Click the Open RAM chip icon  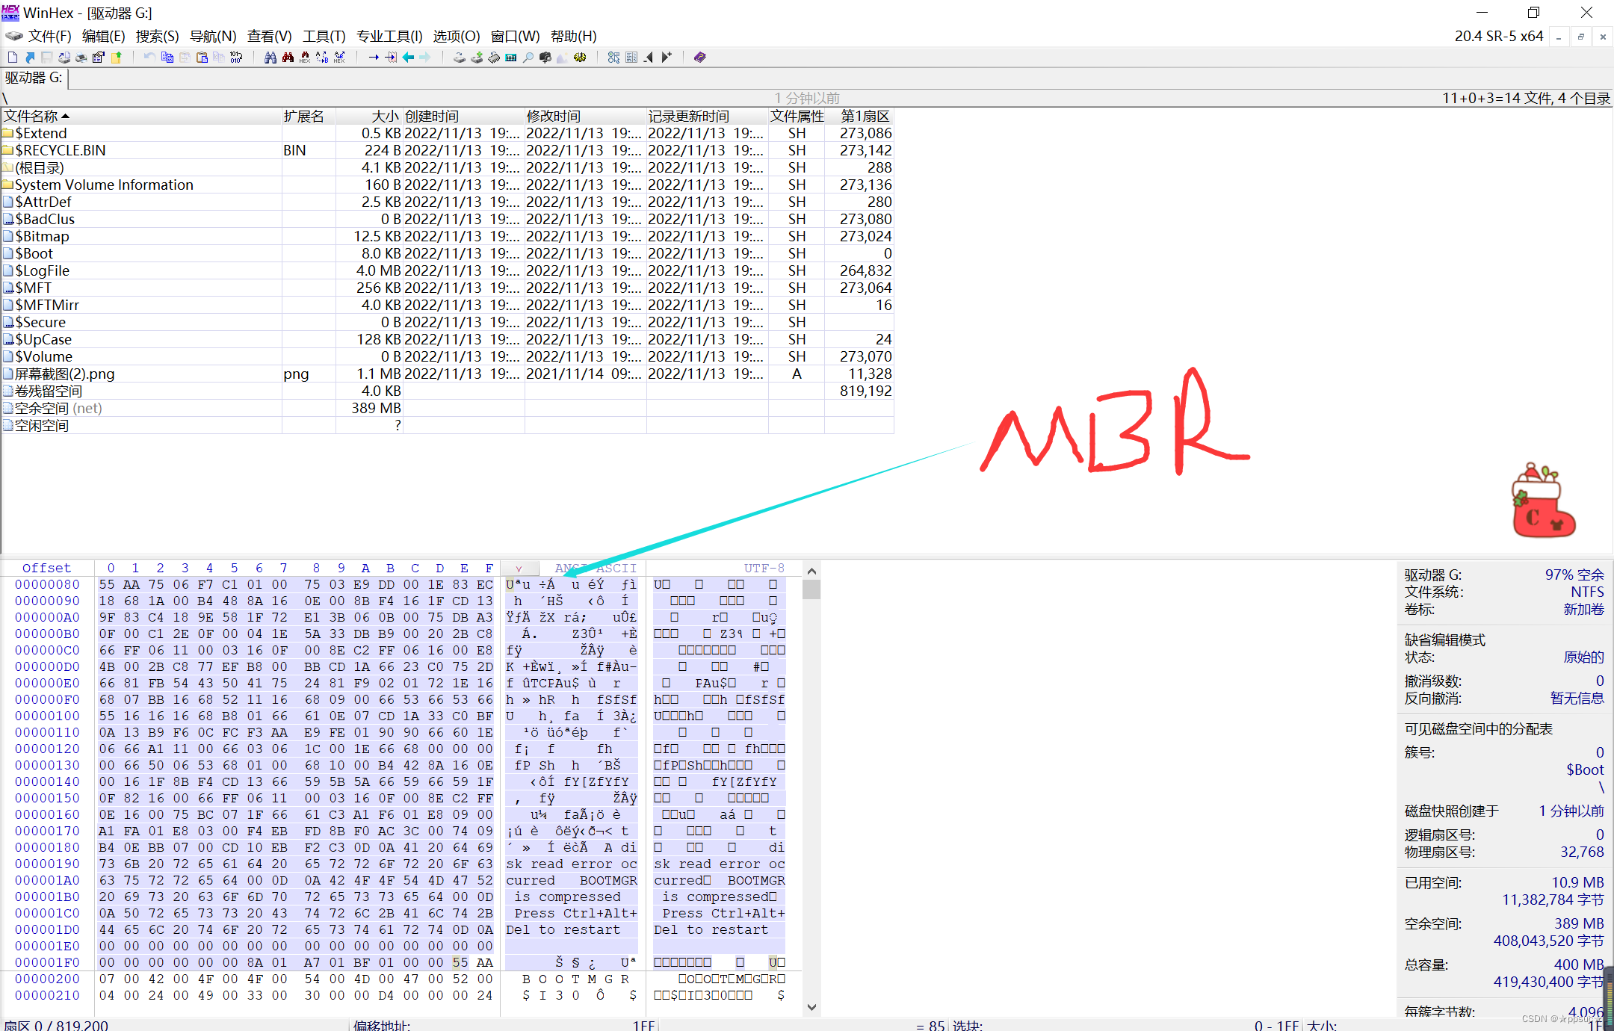(494, 58)
